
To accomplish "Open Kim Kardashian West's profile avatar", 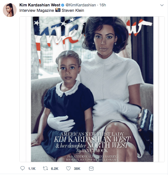I will tap(10, 10).
